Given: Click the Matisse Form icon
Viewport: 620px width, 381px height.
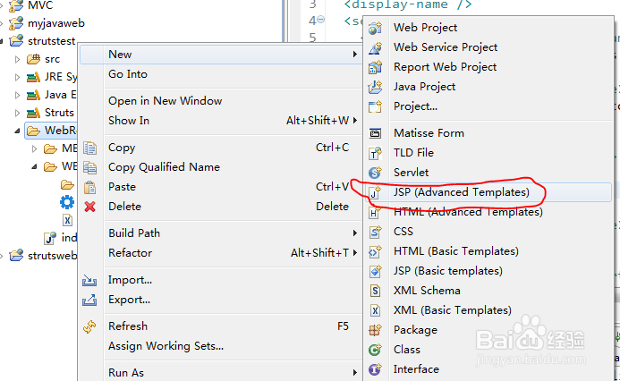Looking at the screenshot, I should [375, 133].
